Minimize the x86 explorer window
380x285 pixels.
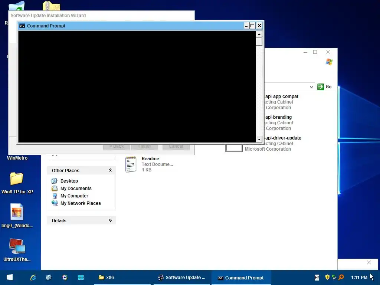click(305, 52)
